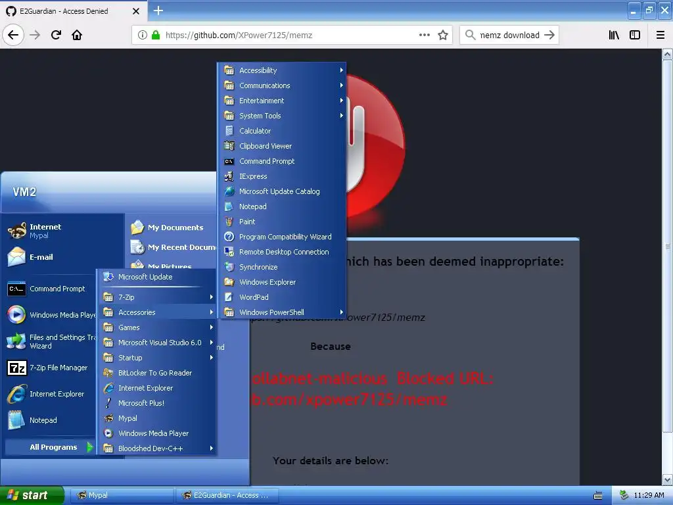The width and height of the screenshot is (673, 505).
Task: Open BitLocker To Go Reader
Action: coord(156,373)
